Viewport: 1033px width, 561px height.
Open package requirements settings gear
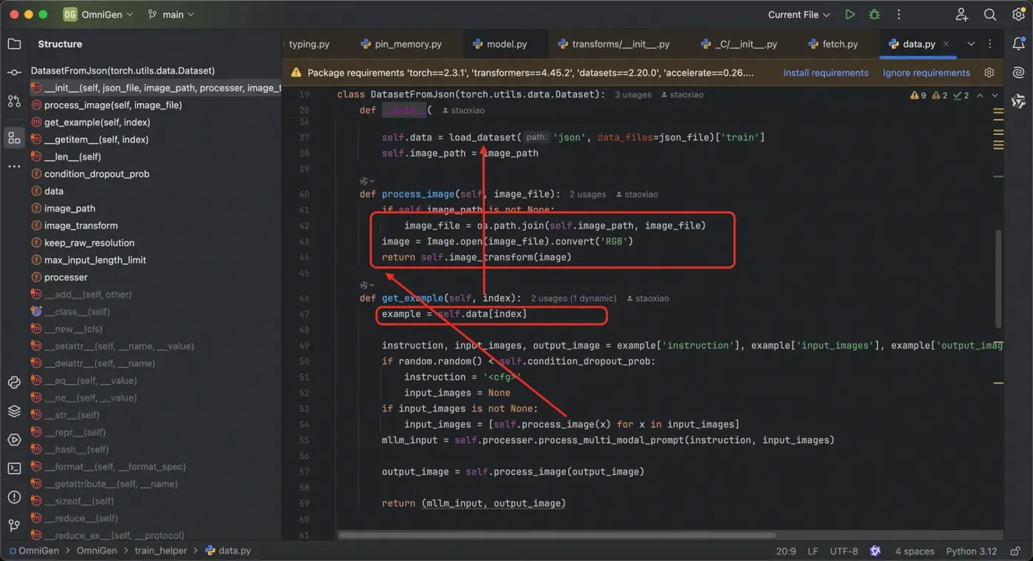coord(989,72)
